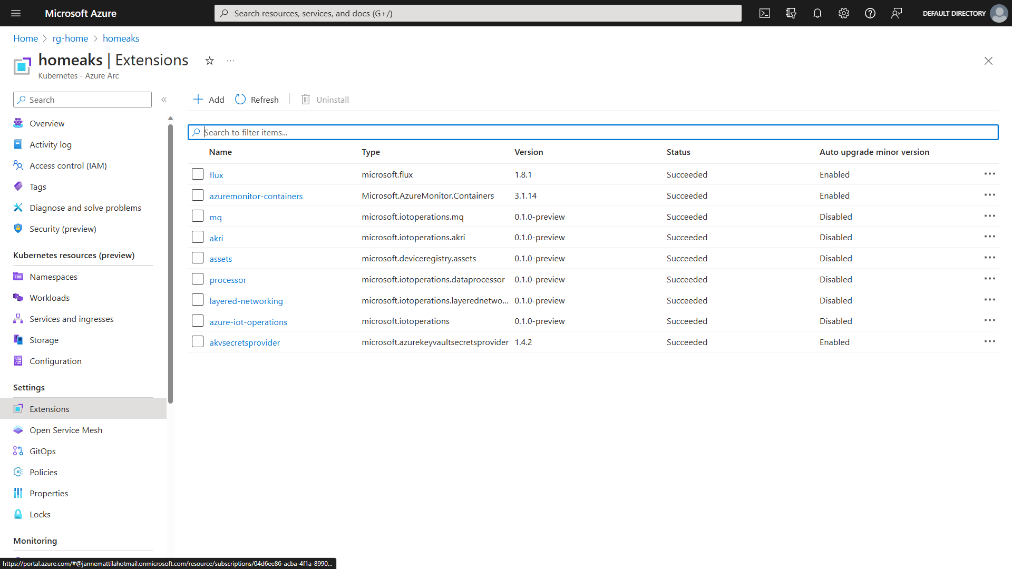Viewport: 1012px width, 569px height.
Task: Click the Extensions icon in the sidebar
Action: 18,409
